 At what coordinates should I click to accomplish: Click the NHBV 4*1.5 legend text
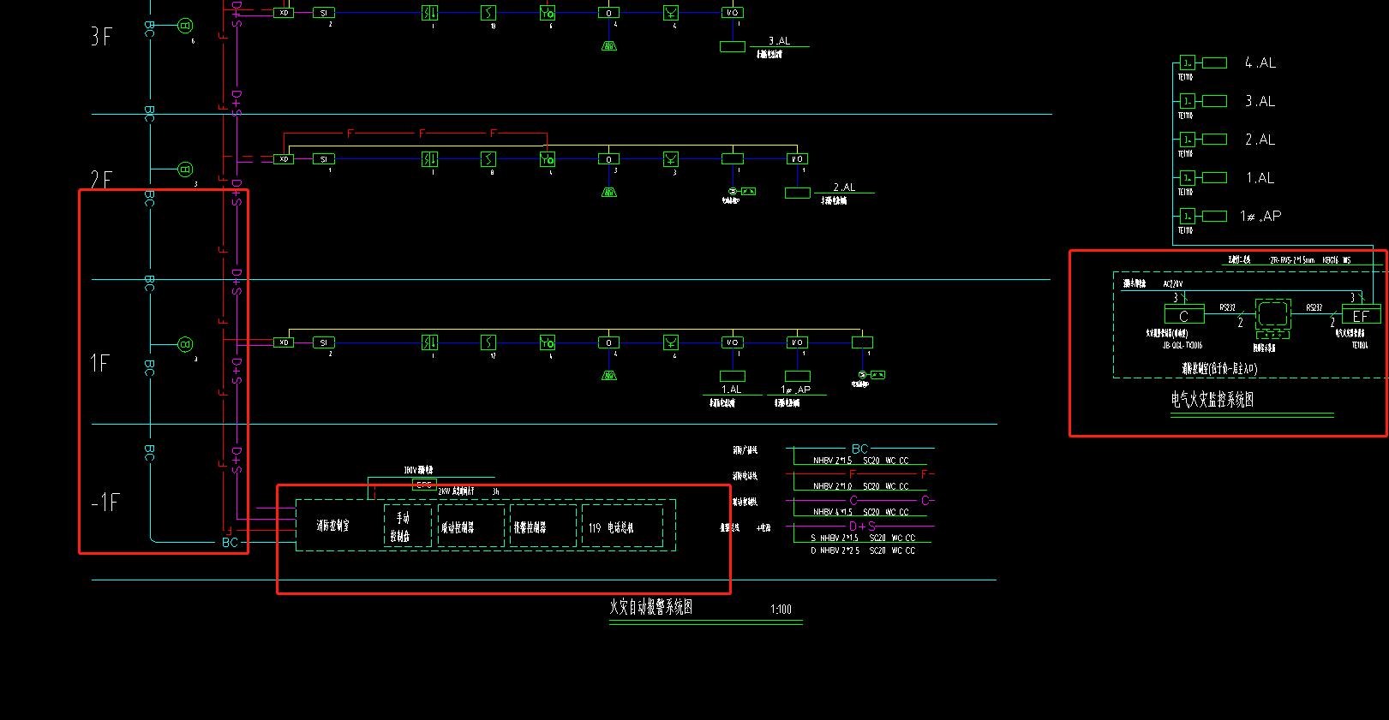click(x=832, y=512)
